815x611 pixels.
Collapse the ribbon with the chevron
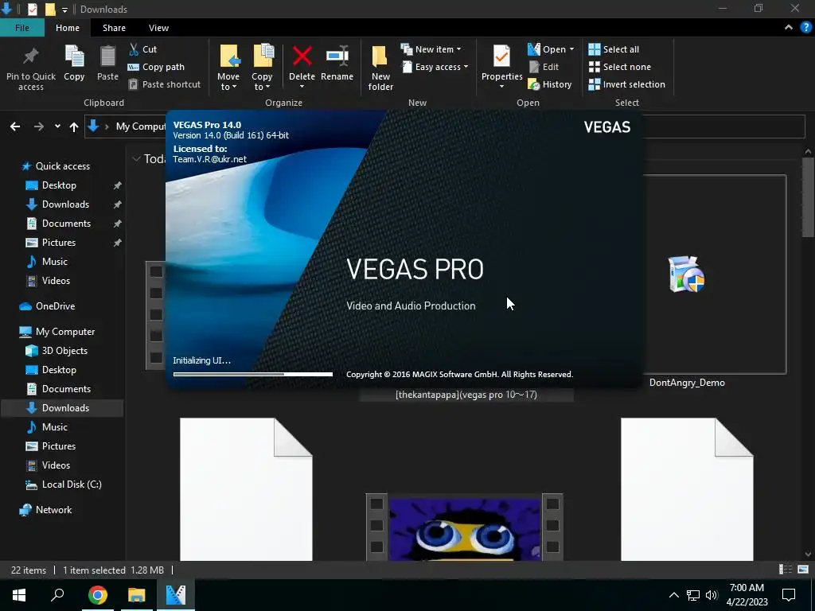pos(789,28)
